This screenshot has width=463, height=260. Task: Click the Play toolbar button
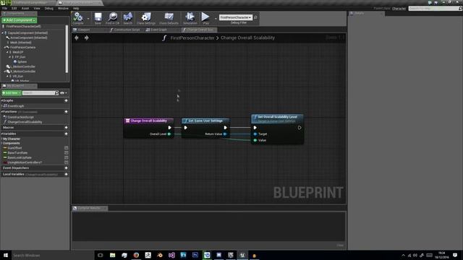click(205, 18)
